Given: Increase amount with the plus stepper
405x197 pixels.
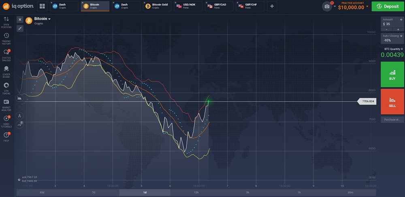Looking at the screenshot, I should coord(398,29).
